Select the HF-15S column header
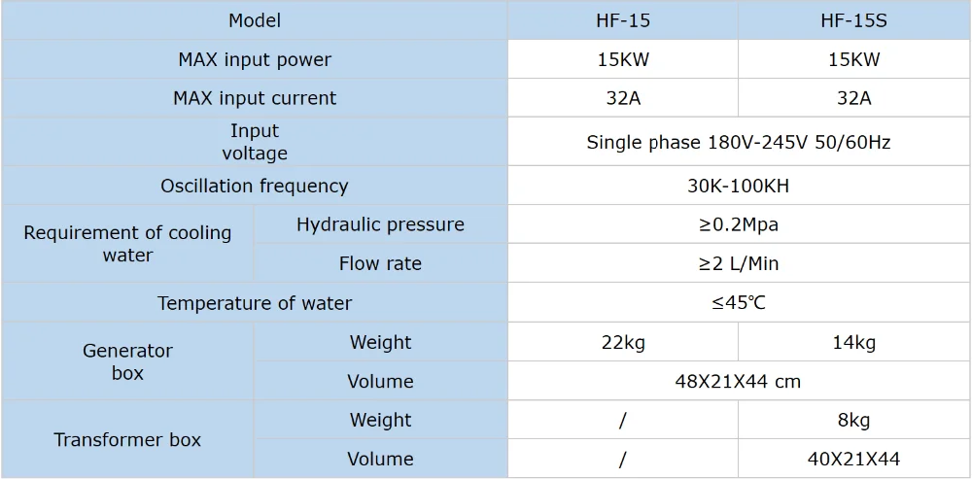This screenshot has height=479, width=972. (853, 20)
